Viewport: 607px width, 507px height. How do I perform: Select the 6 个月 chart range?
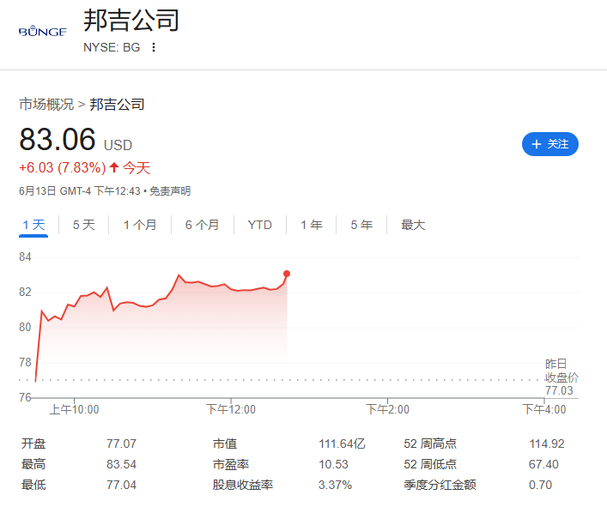click(x=202, y=225)
